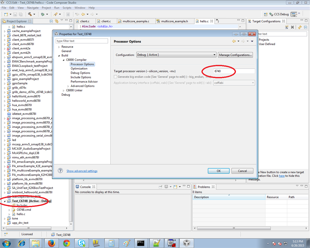Select the Problems tab
310x248 pixels.
pos(204,187)
